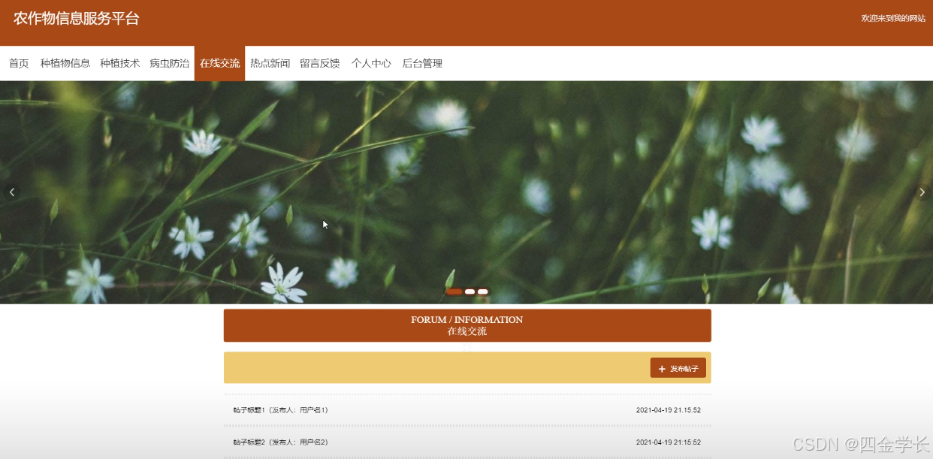
Task: Click the 2021-04-19 21:15:52 timestamp of 帖子标题1
Action: point(669,410)
